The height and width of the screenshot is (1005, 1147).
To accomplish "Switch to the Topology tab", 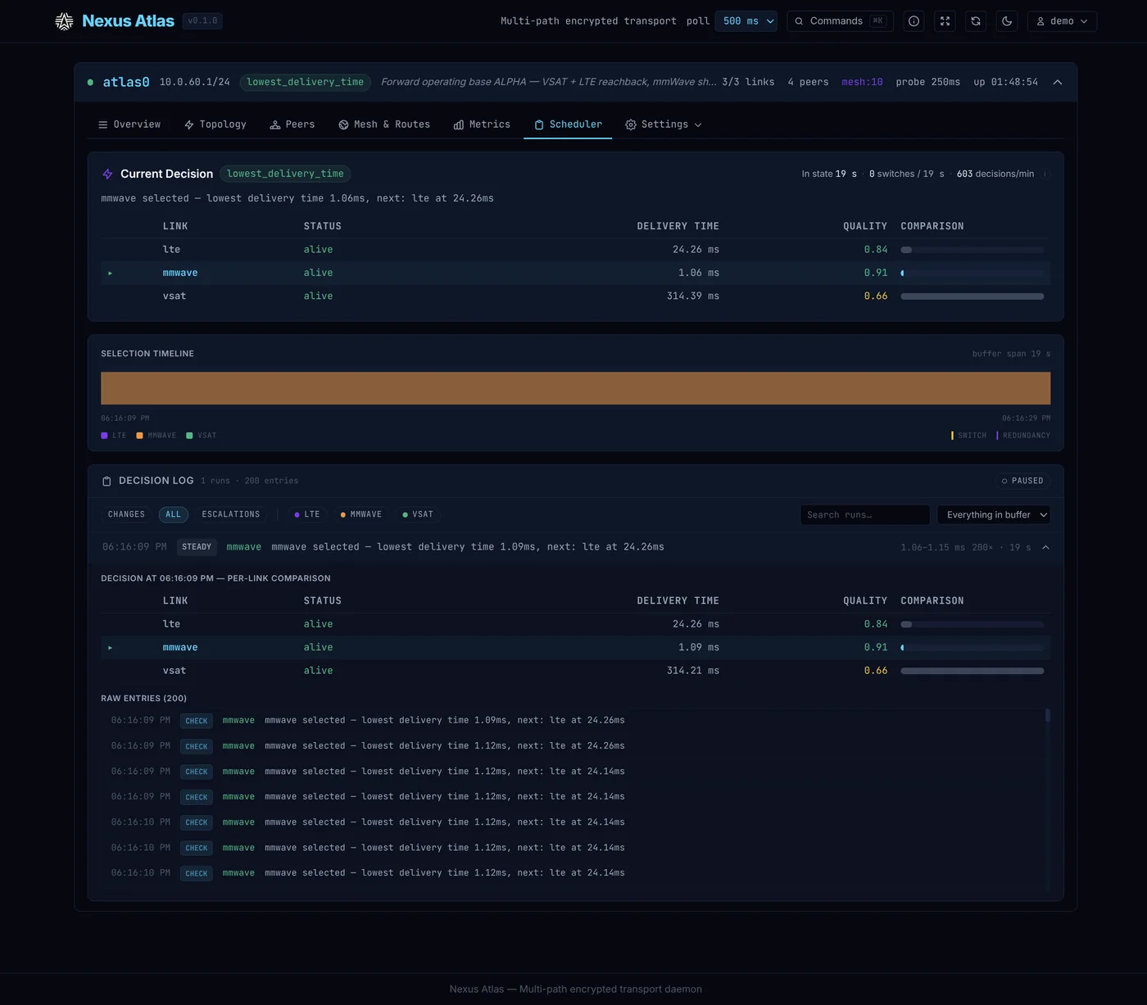I will click(215, 124).
